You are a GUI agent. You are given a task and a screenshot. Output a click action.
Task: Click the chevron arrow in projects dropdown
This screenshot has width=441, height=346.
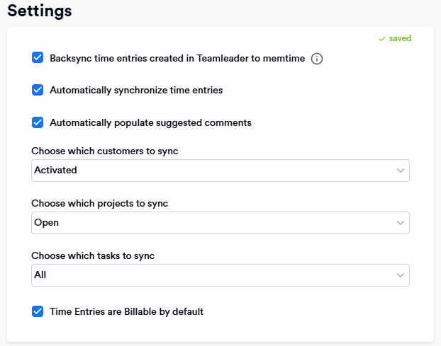point(401,223)
